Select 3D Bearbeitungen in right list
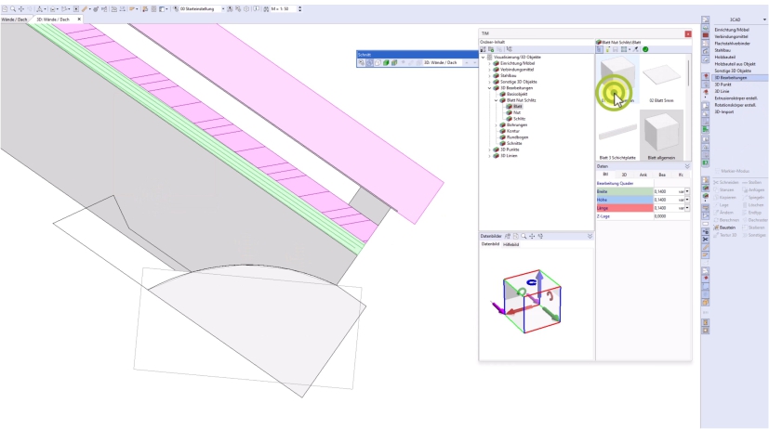The image size is (769, 429). click(734, 77)
